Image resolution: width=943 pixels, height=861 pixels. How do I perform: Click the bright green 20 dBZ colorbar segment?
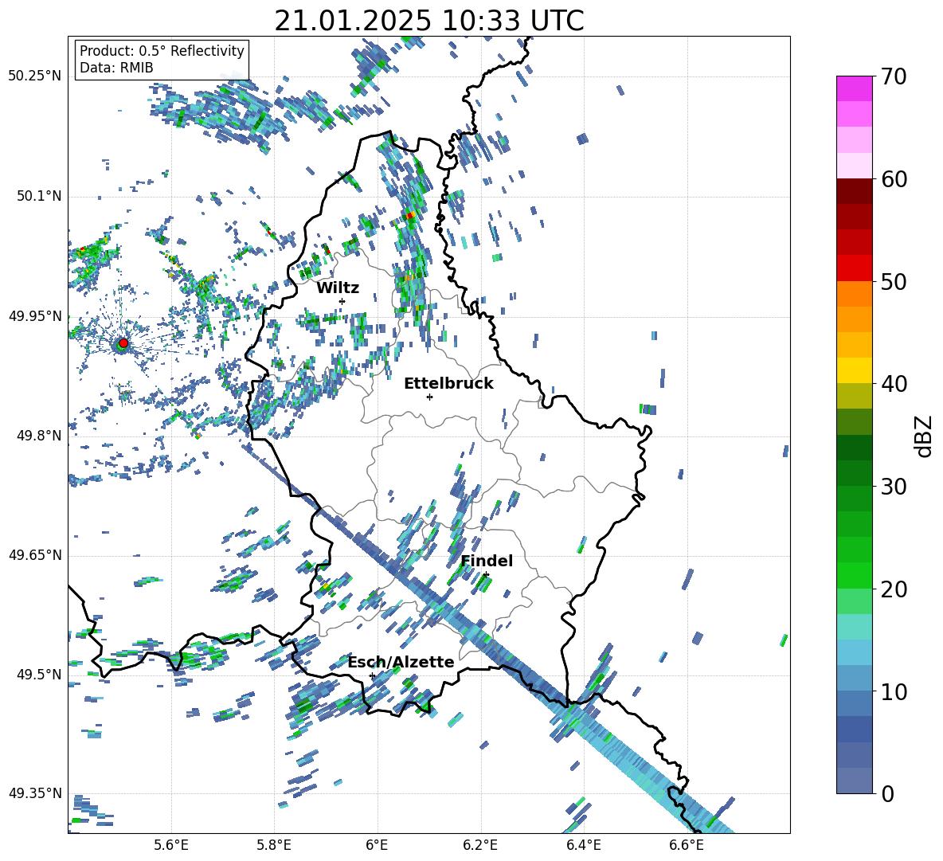[x=854, y=575]
